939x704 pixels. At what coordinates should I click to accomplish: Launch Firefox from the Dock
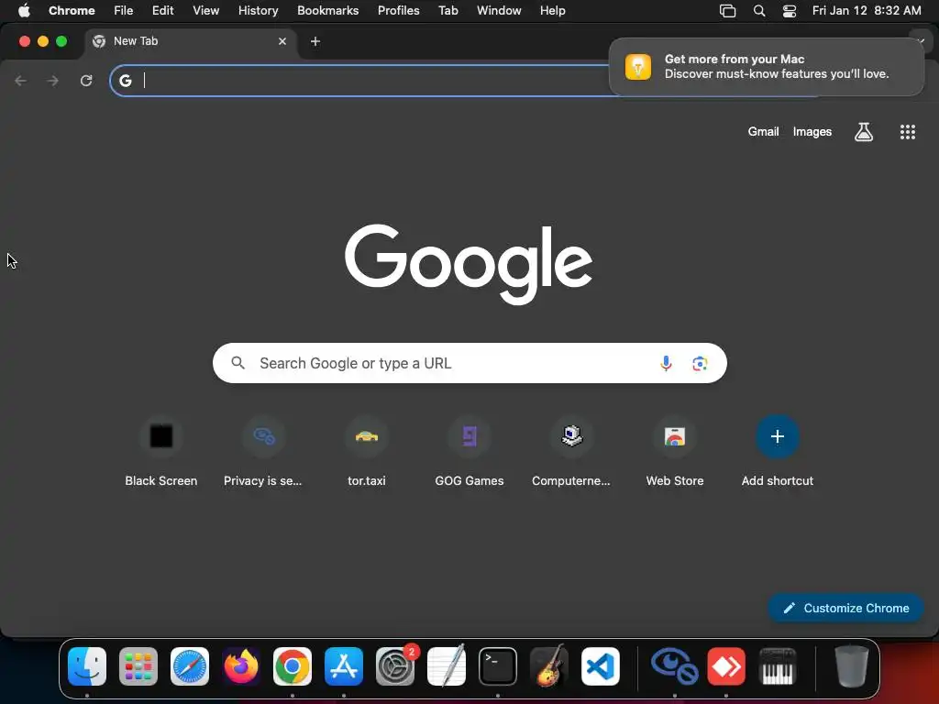[x=241, y=666]
